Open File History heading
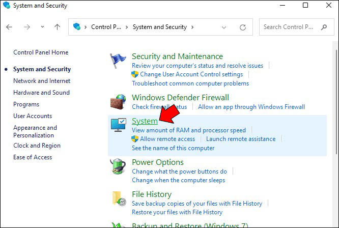The height and width of the screenshot is (228, 339). [152, 194]
